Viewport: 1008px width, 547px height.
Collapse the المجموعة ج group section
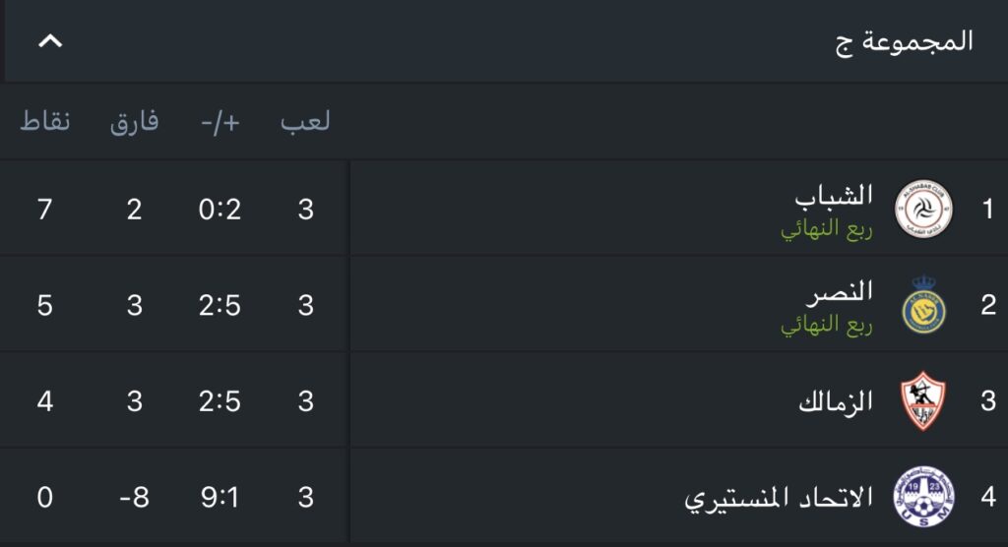[x=50, y=41]
